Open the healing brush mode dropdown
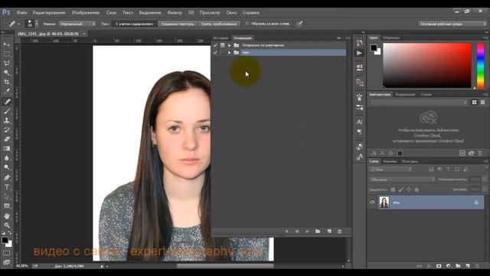490x276 pixels. coord(77,24)
